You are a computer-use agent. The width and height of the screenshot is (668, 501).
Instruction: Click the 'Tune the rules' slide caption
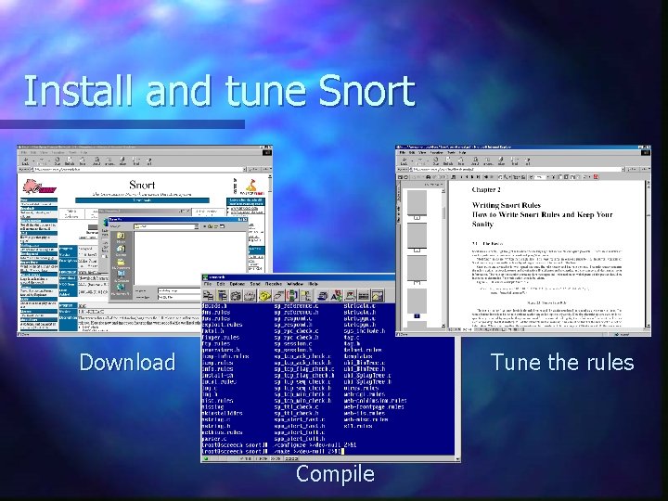coord(562,362)
